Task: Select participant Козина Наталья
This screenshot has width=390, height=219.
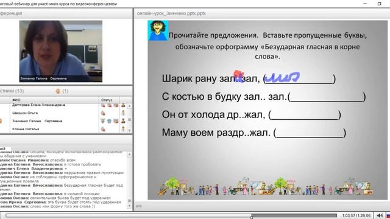Action: 26,129
